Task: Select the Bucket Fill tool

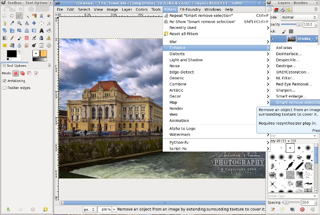Action: pos(49,31)
